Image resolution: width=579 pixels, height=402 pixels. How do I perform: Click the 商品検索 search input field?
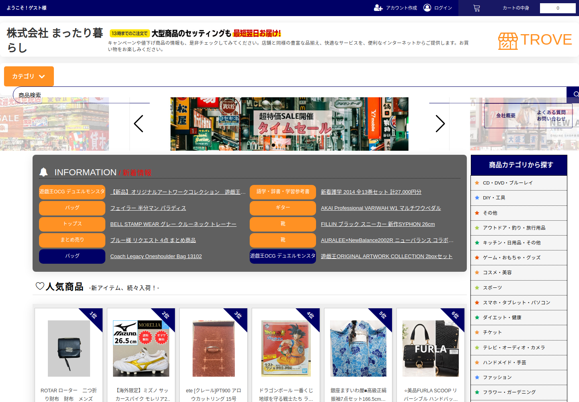coord(289,95)
